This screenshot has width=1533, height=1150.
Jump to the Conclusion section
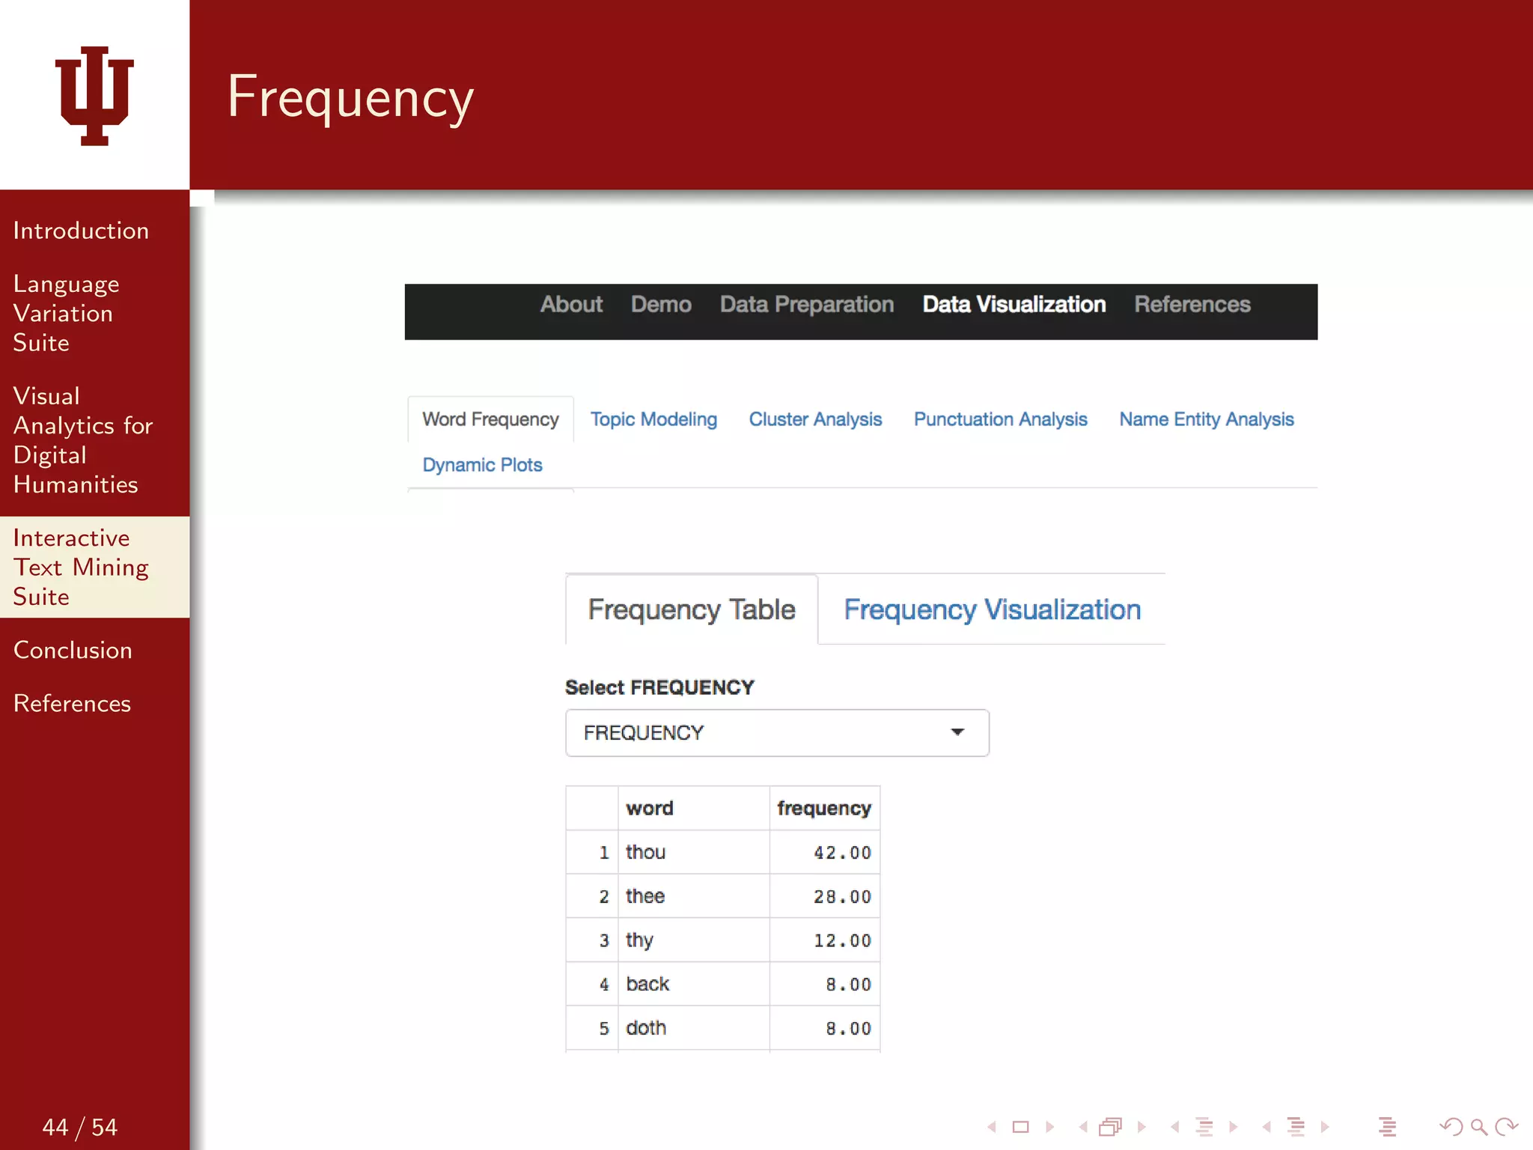(73, 650)
